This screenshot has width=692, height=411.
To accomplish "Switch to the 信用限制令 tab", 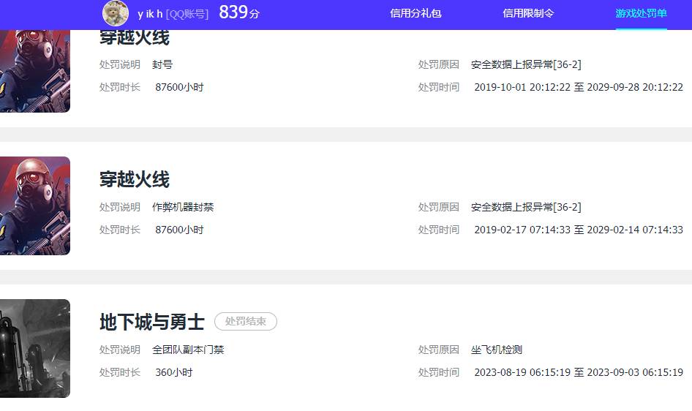I will click(x=528, y=14).
